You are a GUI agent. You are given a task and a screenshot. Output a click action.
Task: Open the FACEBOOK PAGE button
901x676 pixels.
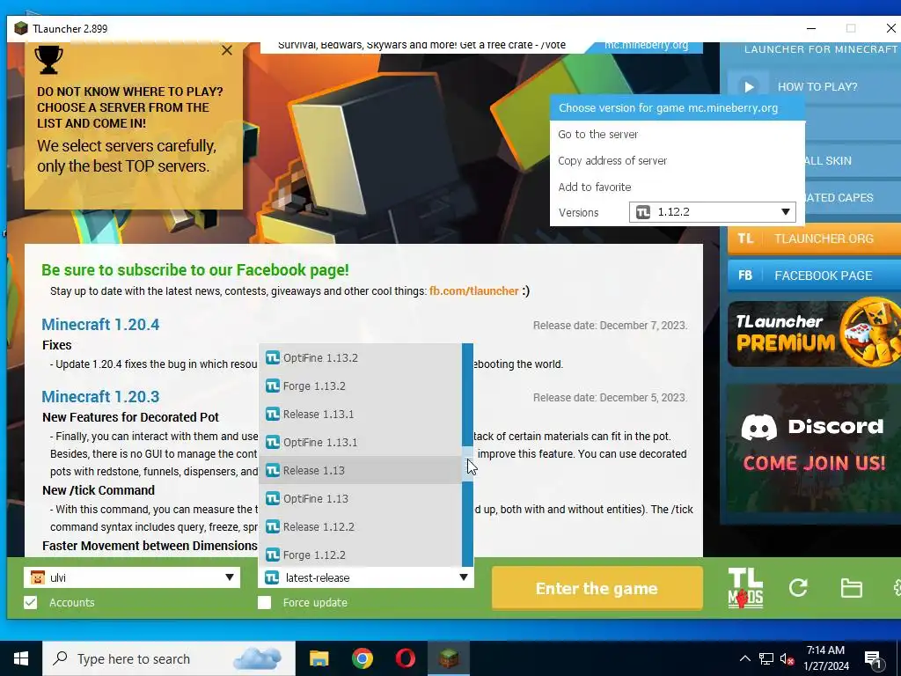(814, 276)
